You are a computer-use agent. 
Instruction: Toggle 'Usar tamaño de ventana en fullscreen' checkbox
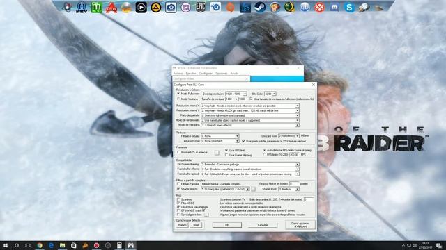pyautogui.click(x=251, y=99)
